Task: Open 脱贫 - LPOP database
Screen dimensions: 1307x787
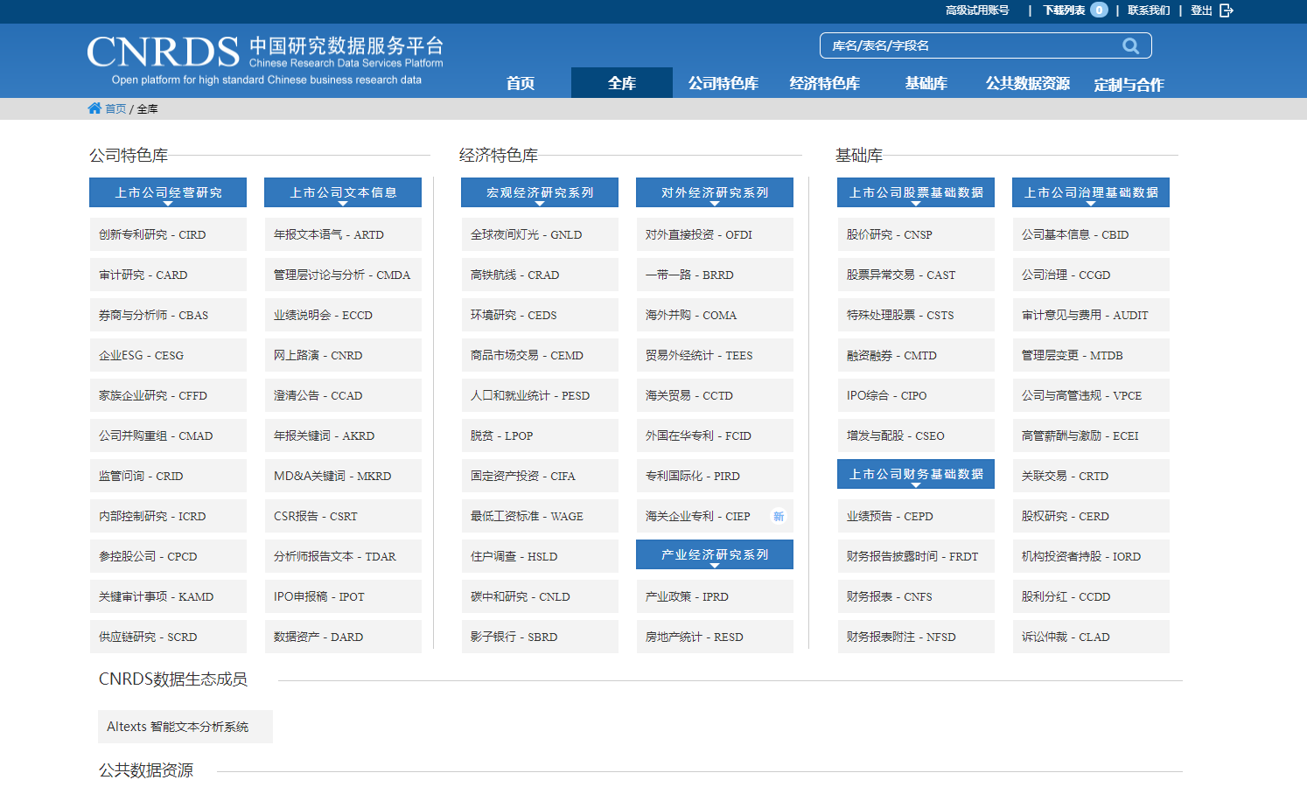Action: click(540, 435)
